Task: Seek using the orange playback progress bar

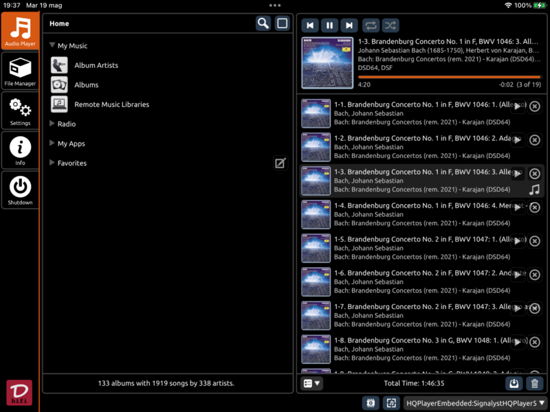Action: pyautogui.click(x=450, y=77)
